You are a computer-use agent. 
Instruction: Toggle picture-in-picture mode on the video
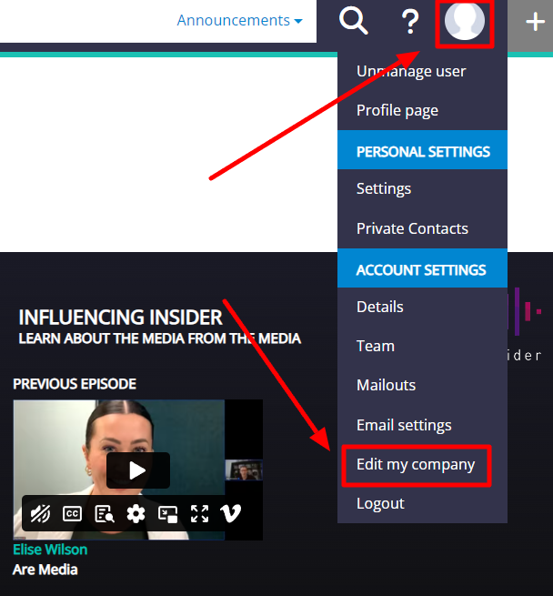[167, 514]
